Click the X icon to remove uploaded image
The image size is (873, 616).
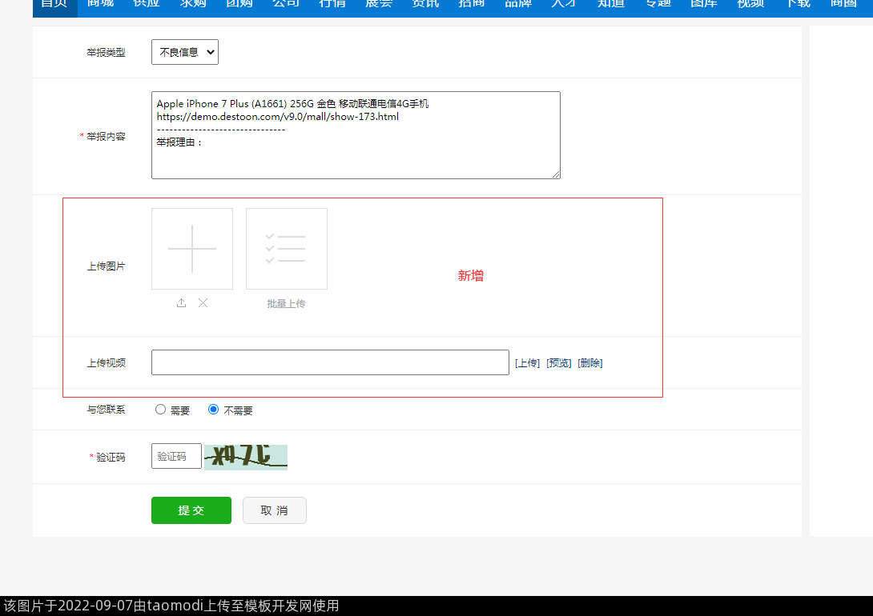[203, 302]
